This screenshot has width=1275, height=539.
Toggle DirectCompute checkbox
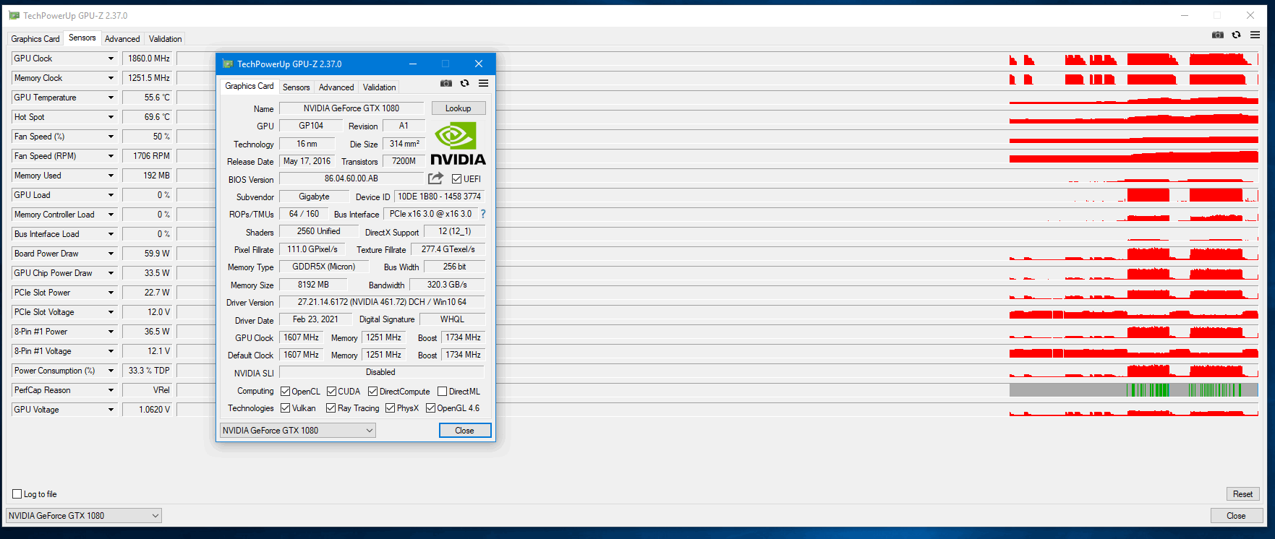(373, 392)
